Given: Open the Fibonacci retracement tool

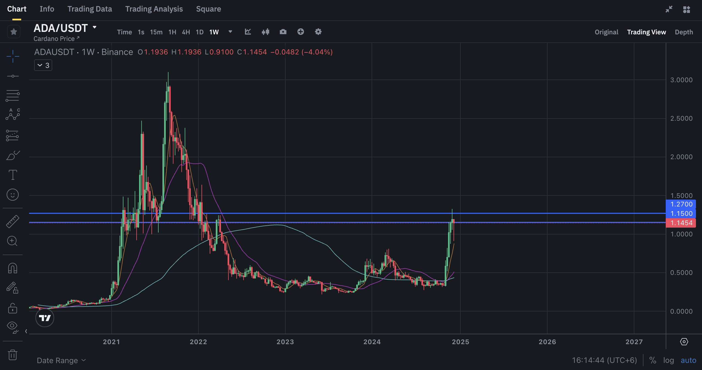Looking at the screenshot, I should click(13, 96).
